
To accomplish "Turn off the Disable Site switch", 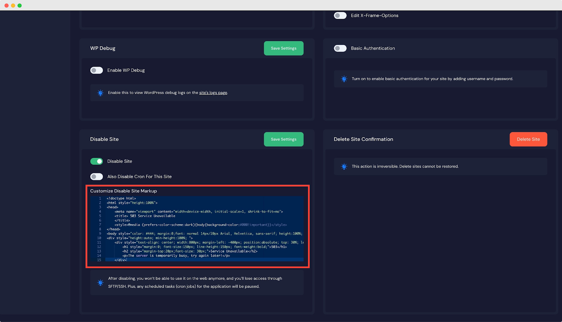I will [x=96, y=161].
